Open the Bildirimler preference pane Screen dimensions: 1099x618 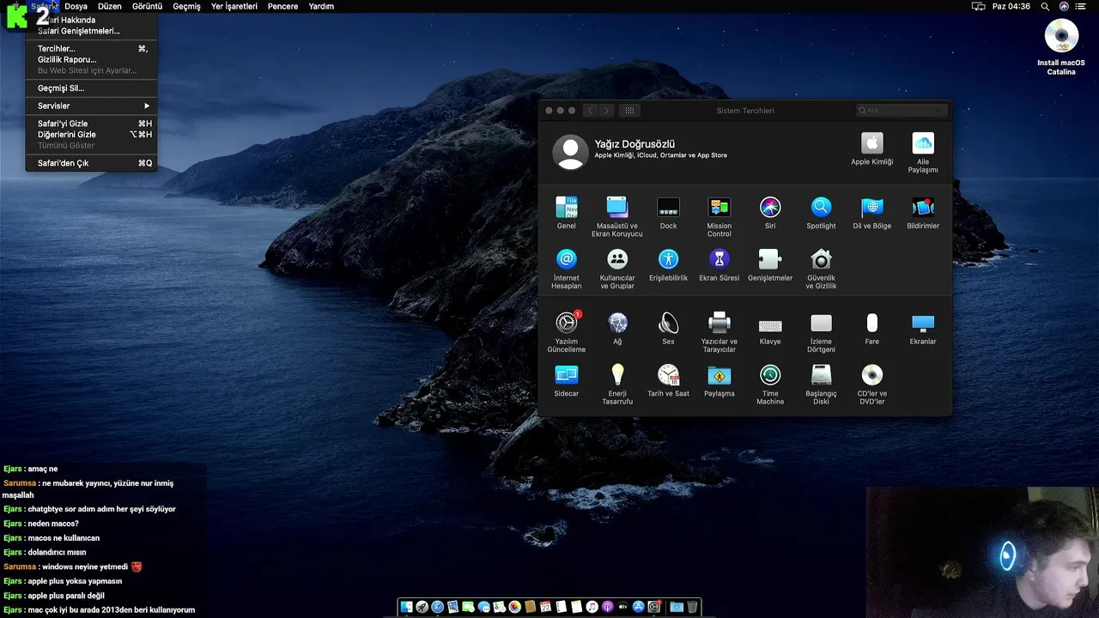click(x=923, y=214)
